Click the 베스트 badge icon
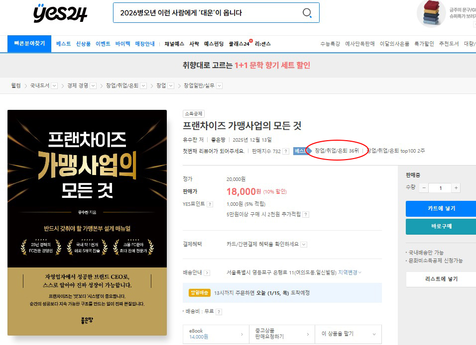Screen dimensions: 476x345 click(301, 151)
